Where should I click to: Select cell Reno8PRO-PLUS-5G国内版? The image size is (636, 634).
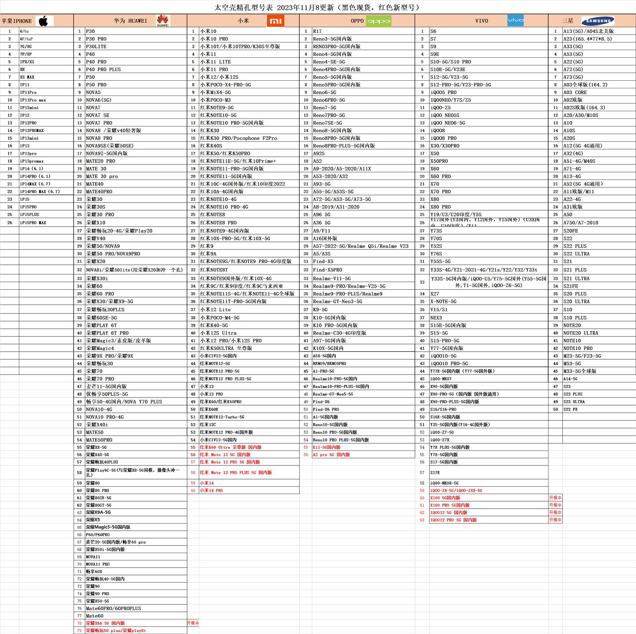[x=363, y=146]
